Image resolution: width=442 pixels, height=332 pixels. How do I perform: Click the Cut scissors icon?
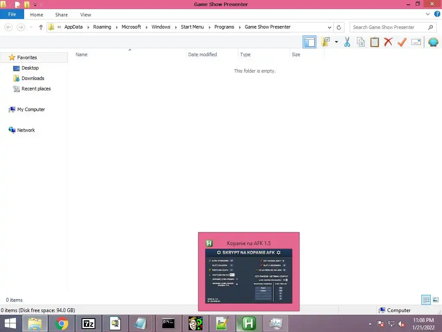[x=347, y=42]
